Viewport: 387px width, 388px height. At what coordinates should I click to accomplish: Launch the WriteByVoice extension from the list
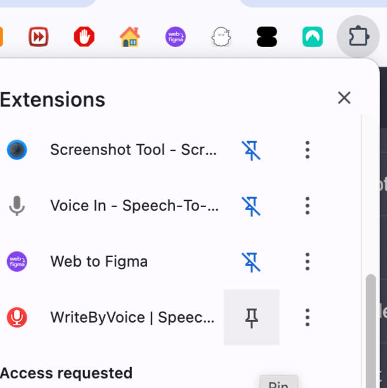point(132,318)
